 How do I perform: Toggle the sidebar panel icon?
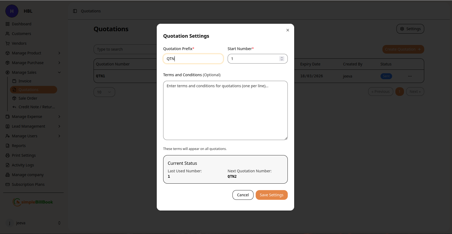(75, 11)
